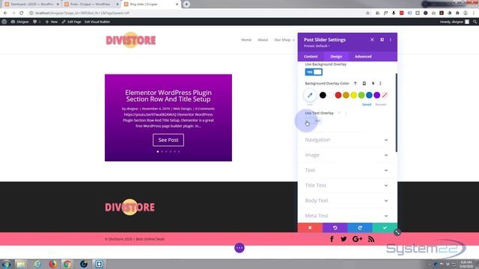Click the admin bar search icon
The height and width of the screenshot is (269, 479).
tap(475, 22)
